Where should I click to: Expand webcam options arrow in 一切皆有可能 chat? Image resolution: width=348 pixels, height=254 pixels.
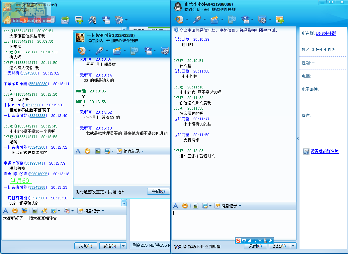89,51
